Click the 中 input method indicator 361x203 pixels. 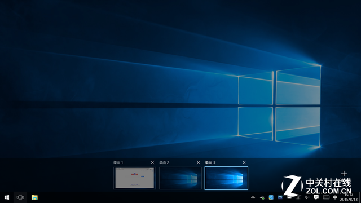(x=335, y=197)
